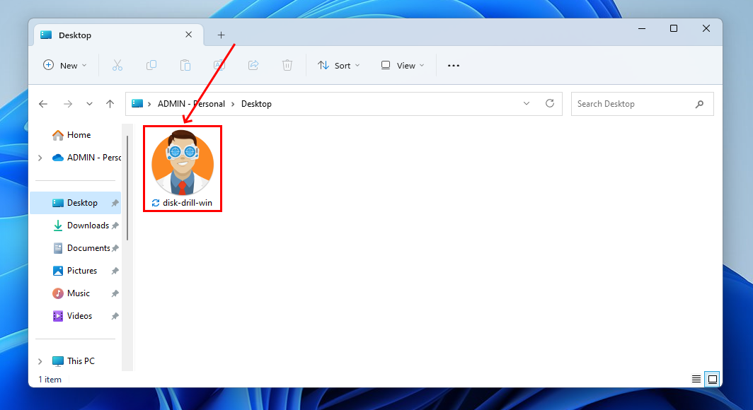Maximize the File Explorer window

[674, 29]
